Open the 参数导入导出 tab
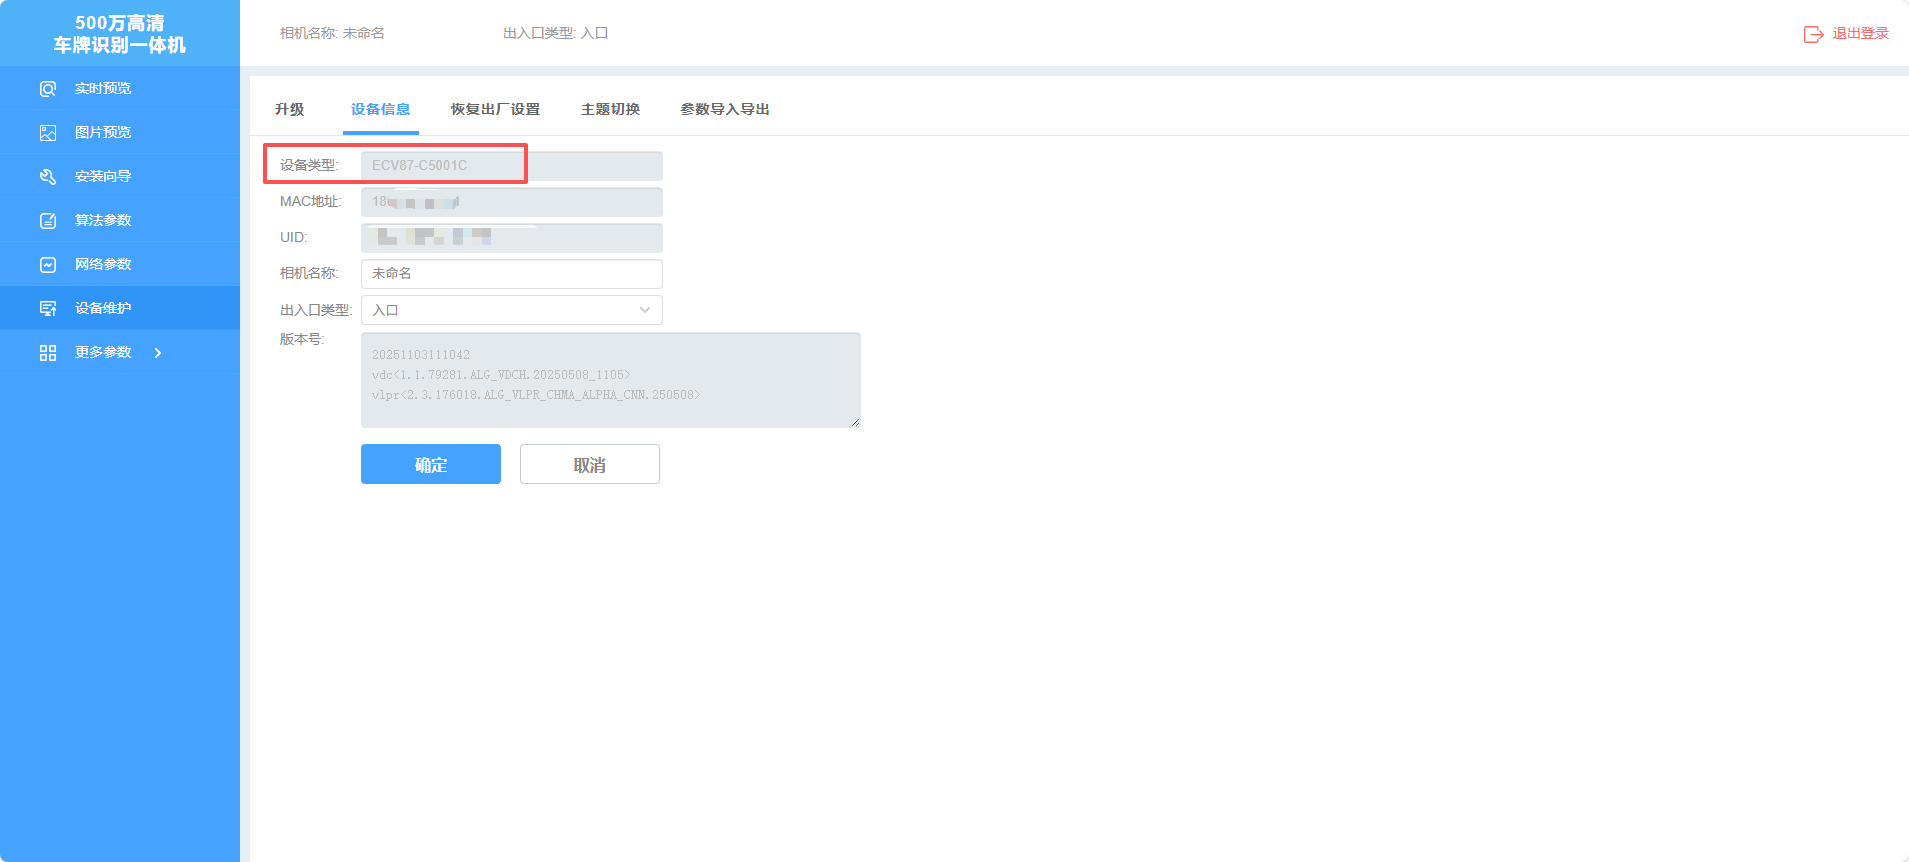The width and height of the screenshot is (1909, 862). (725, 109)
